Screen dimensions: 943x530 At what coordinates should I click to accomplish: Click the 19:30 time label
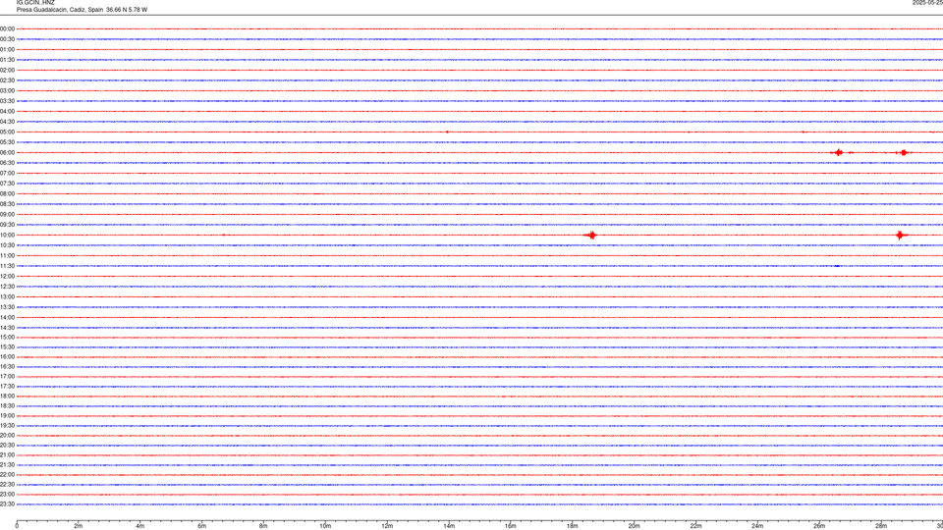7,425
